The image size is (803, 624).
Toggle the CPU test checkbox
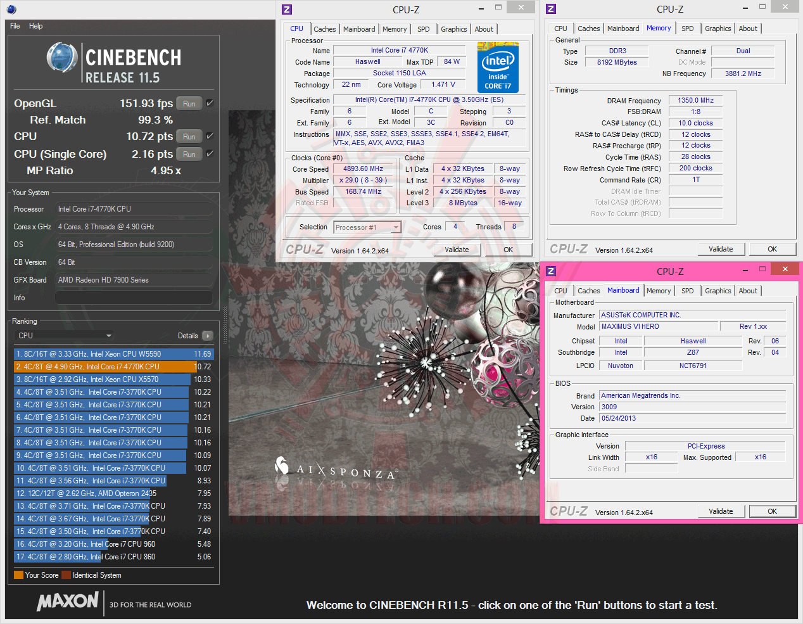[x=210, y=136]
